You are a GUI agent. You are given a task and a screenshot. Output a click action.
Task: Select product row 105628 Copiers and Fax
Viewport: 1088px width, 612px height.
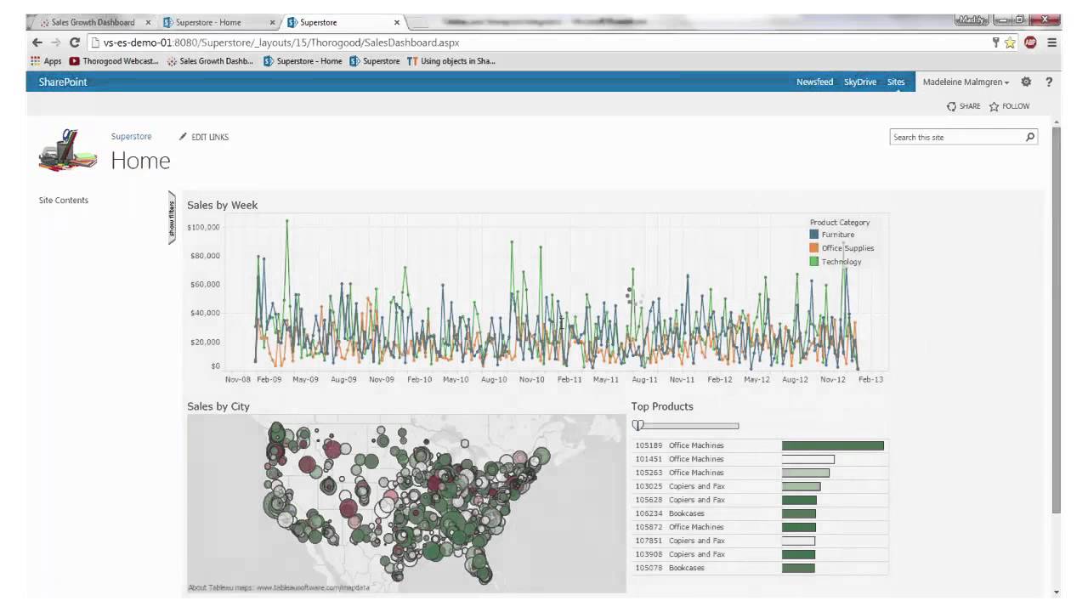pos(760,500)
